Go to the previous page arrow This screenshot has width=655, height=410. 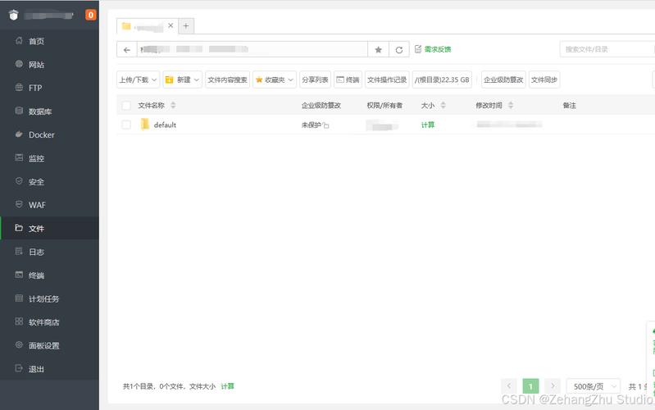click(509, 386)
